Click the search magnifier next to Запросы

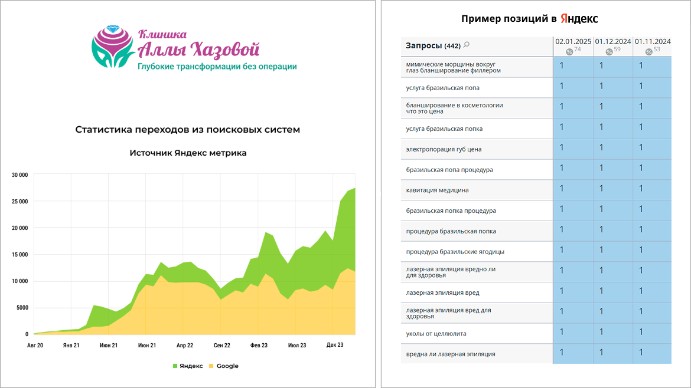click(x=467, y=44)
